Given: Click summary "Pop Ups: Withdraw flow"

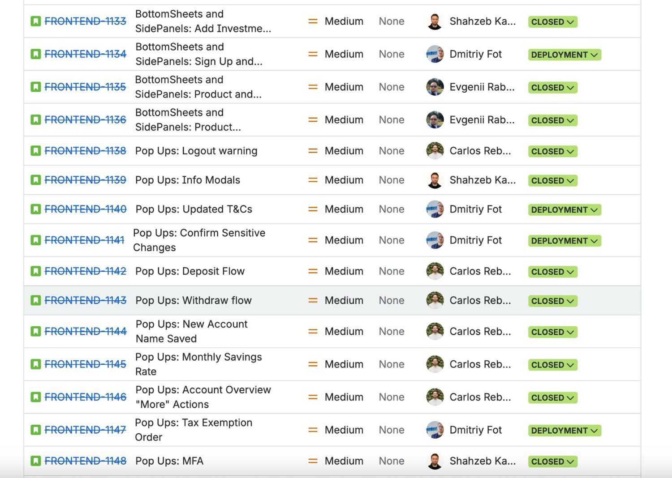Looking at the screenshot, I should (194, 300).
